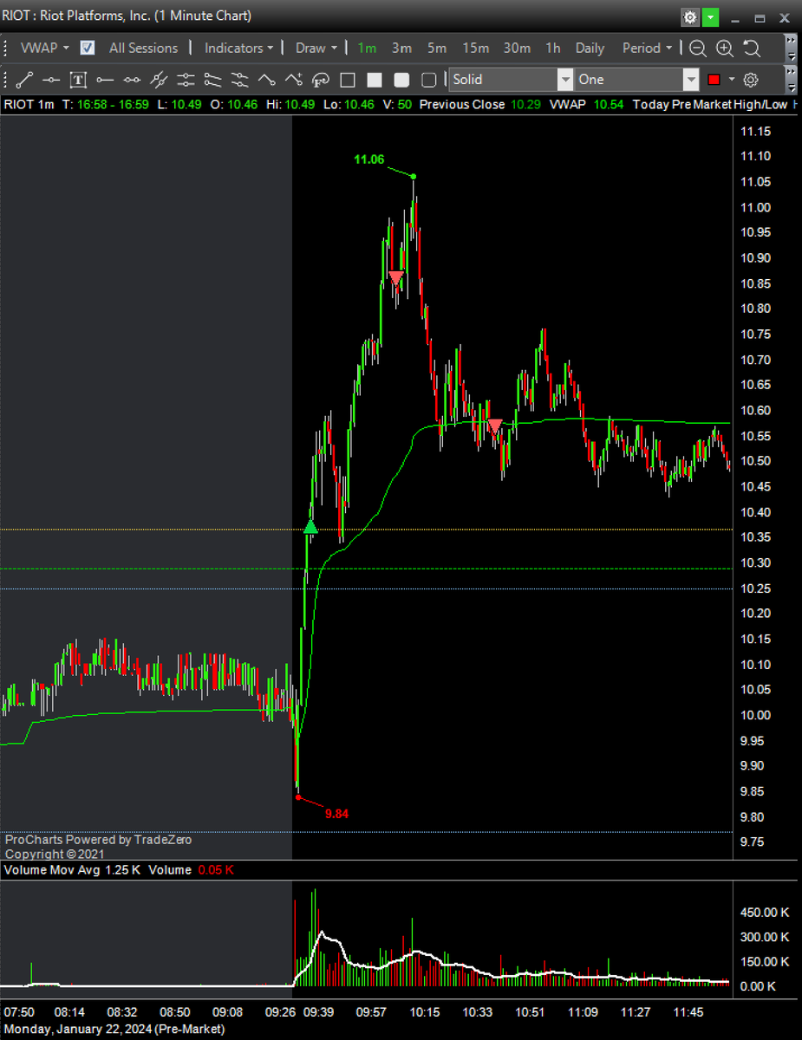802x1040 pixels.
Task: Toggle the green titlebar settings switch
Action: tap(710, 16)
